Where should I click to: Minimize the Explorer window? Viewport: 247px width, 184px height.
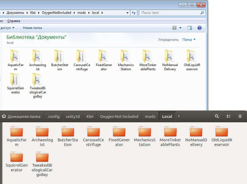183,5
